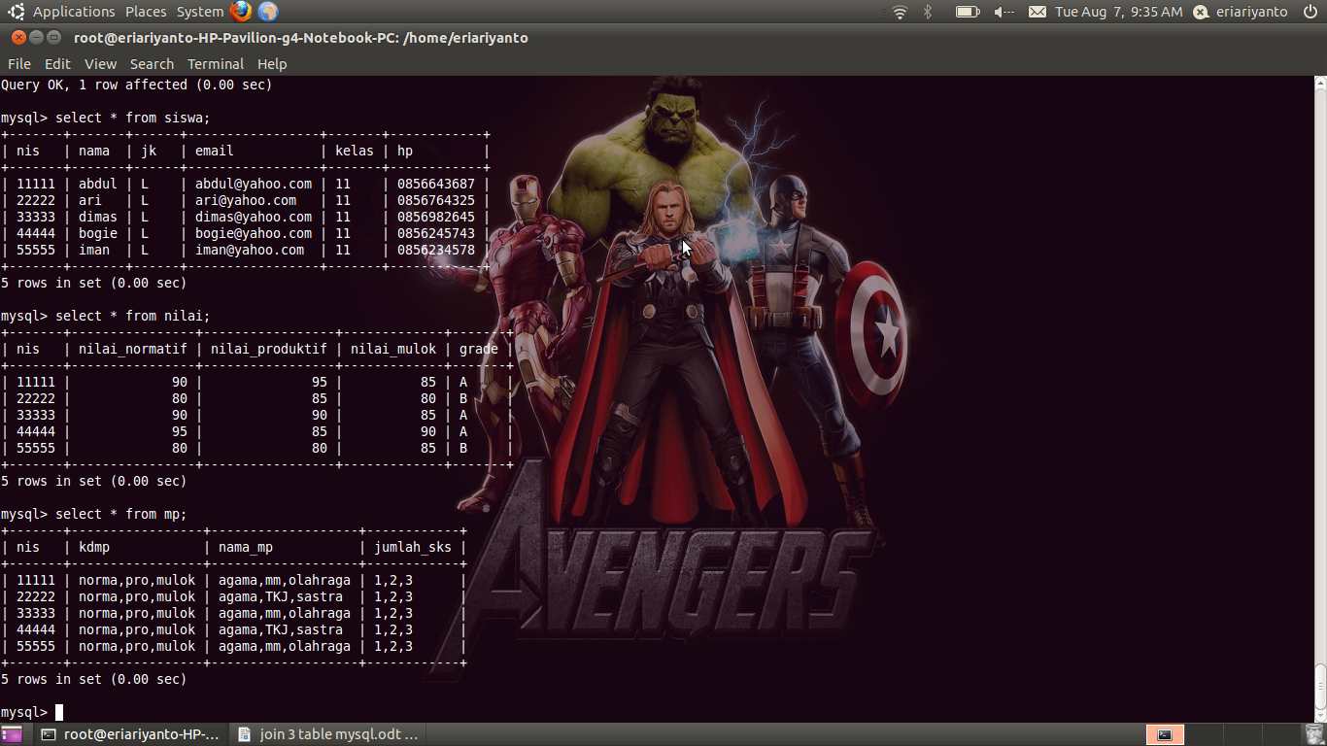Click the 'ari@yahoo.com' email cell
Screen dimensions: 1327x746
coord(246,200)
